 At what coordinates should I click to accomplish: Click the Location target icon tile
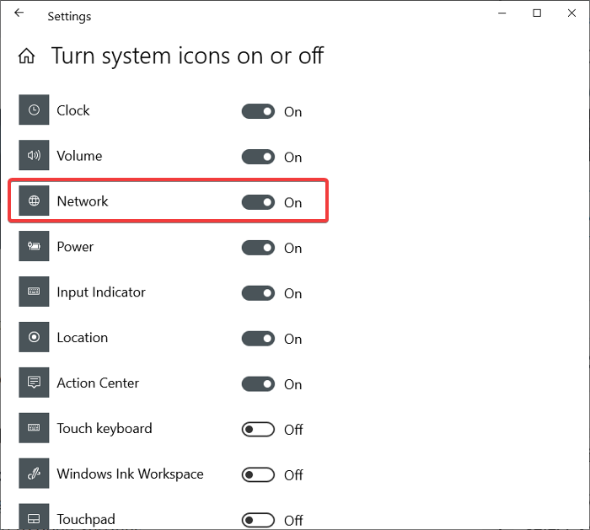tap(34, 338)
